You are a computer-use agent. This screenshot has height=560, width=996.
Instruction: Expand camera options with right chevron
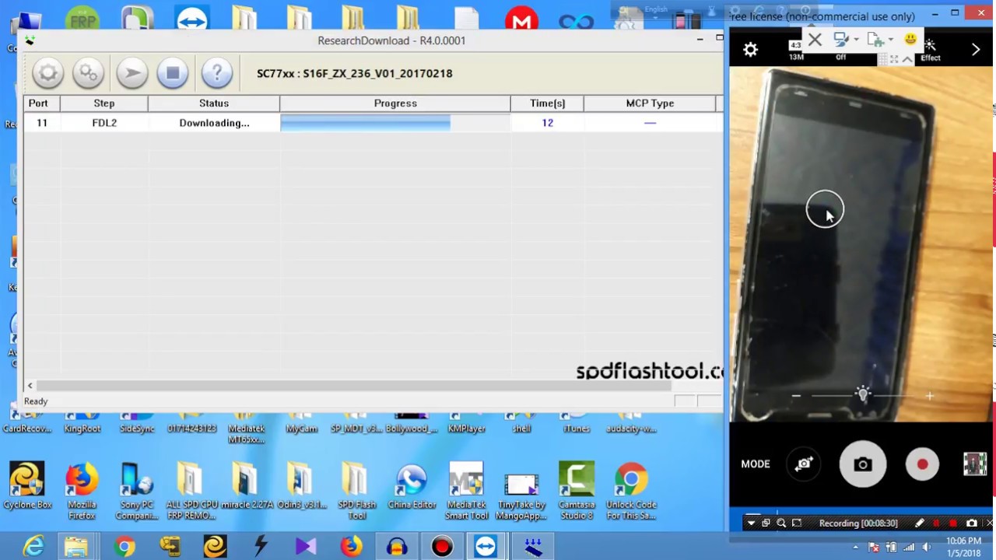coord(976,50)
